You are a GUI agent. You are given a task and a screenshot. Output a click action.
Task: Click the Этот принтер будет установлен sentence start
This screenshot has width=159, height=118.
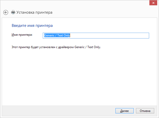tap(15, 47)
